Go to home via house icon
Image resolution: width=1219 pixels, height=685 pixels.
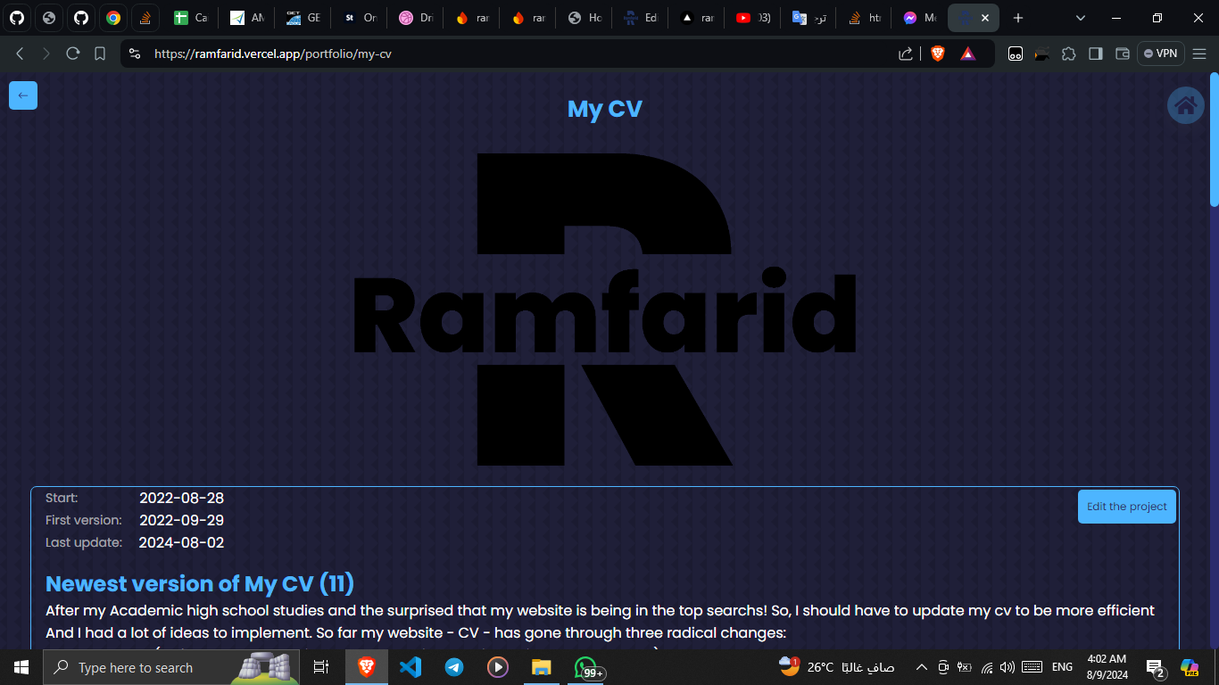[1185, 105]
